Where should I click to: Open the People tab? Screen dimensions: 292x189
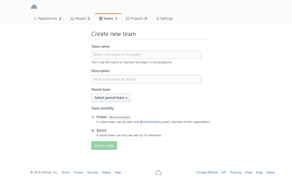pyautogui.click(x=80, y=19)
